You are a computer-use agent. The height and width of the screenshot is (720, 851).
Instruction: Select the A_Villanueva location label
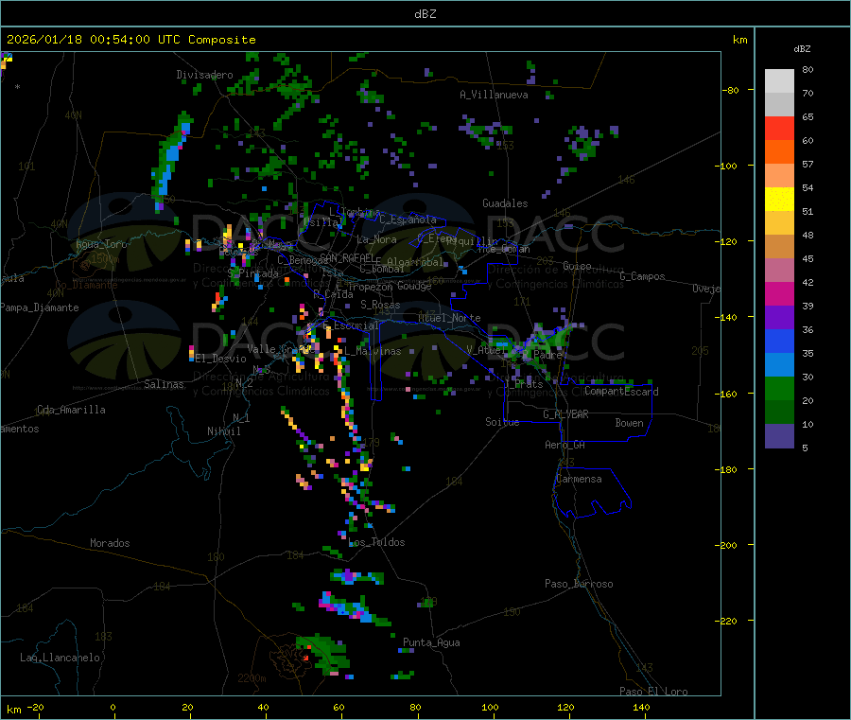click(x=494, y=95)
